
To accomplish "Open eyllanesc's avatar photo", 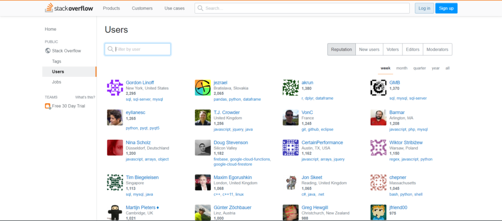I will pos(115,117).
